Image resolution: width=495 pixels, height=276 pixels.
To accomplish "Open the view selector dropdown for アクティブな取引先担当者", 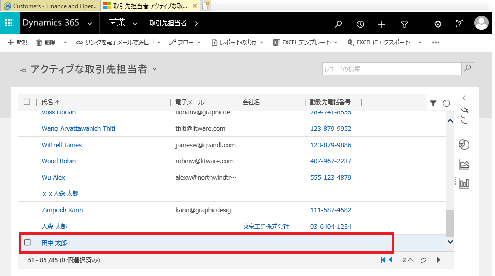I will [x=155, y=69].
